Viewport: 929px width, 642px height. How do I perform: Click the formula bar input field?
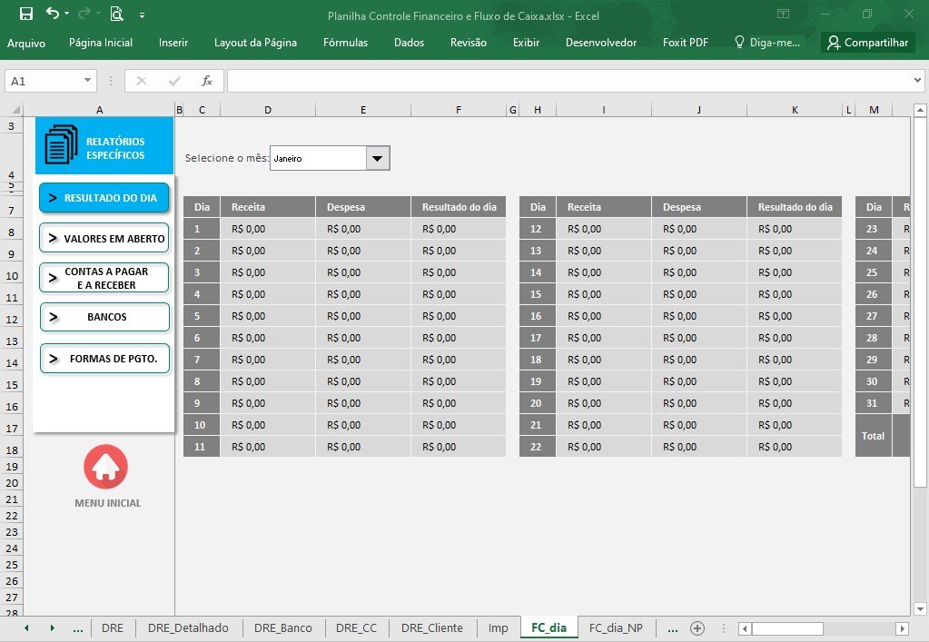coord(568,81)
